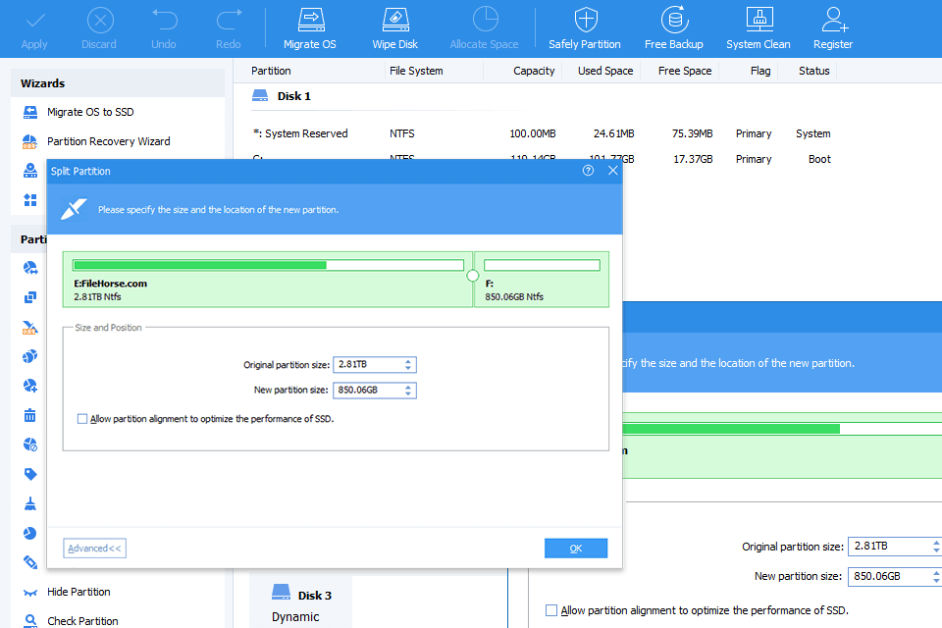Click the Hide Partition icon
This screenshot has height=628, width=942.
[29, 592]
